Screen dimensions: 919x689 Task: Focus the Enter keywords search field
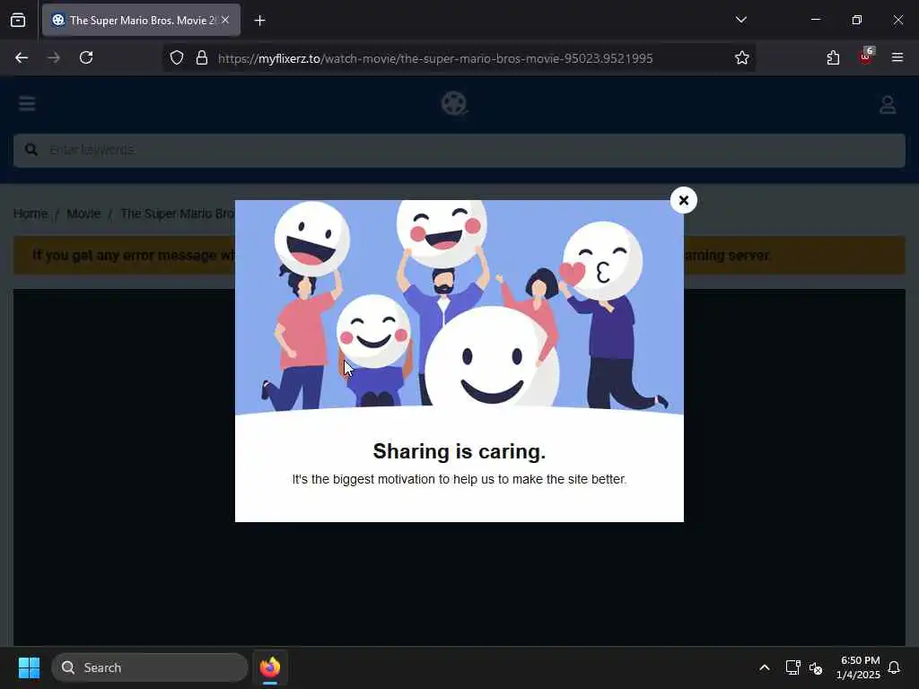[459, 151]
